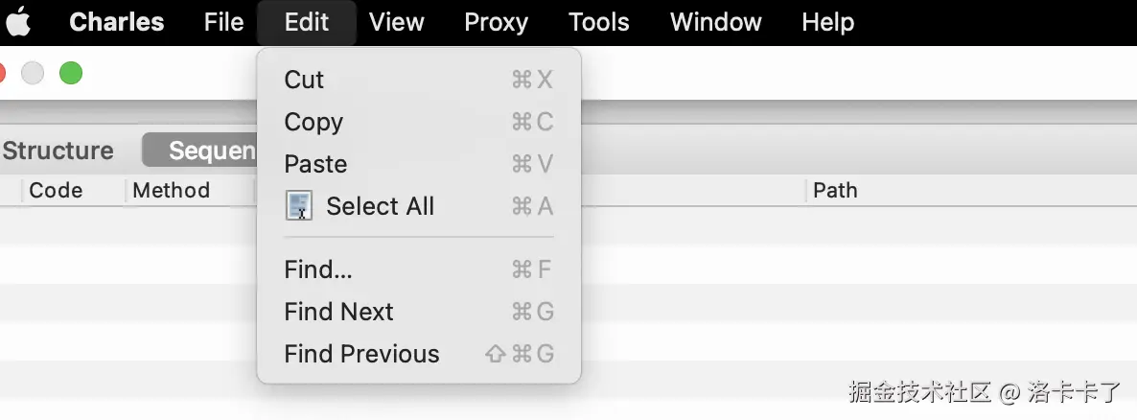Open the Help menu
The height and width of the screenshot is (420, 1137).
click(828, 22)
